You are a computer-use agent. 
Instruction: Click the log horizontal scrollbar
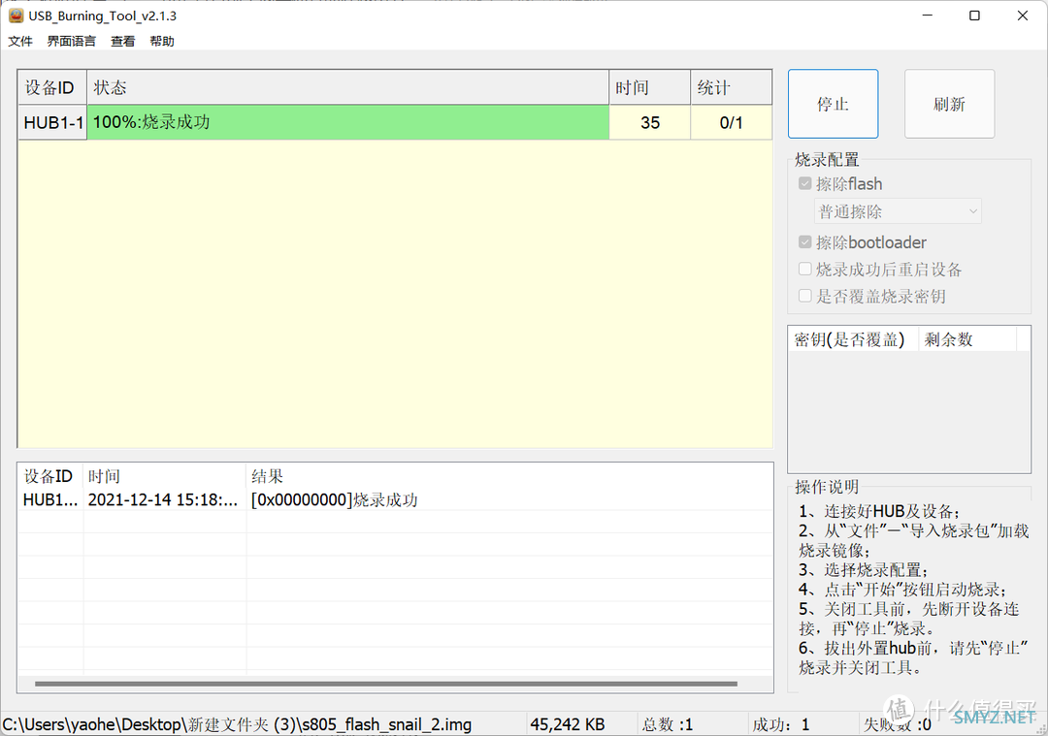coord(385,684)
